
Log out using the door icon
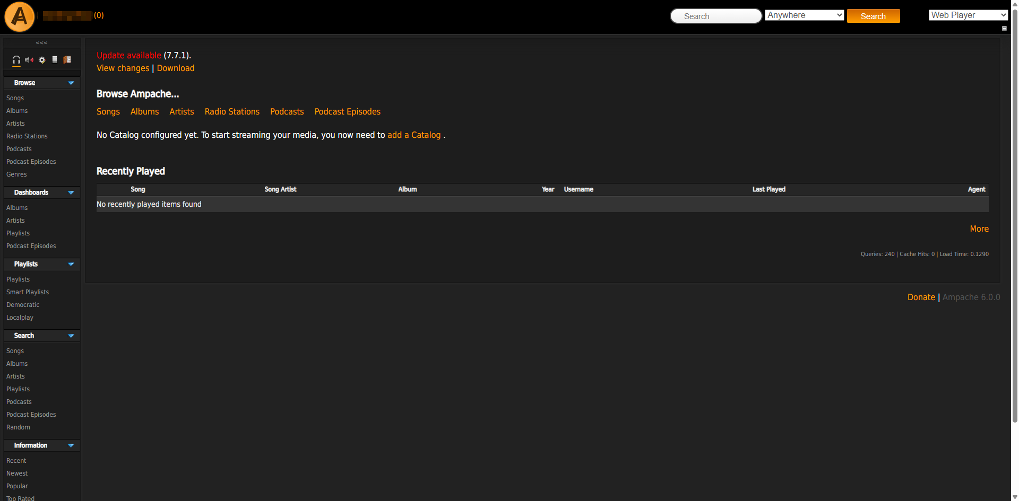click(67, 60)
